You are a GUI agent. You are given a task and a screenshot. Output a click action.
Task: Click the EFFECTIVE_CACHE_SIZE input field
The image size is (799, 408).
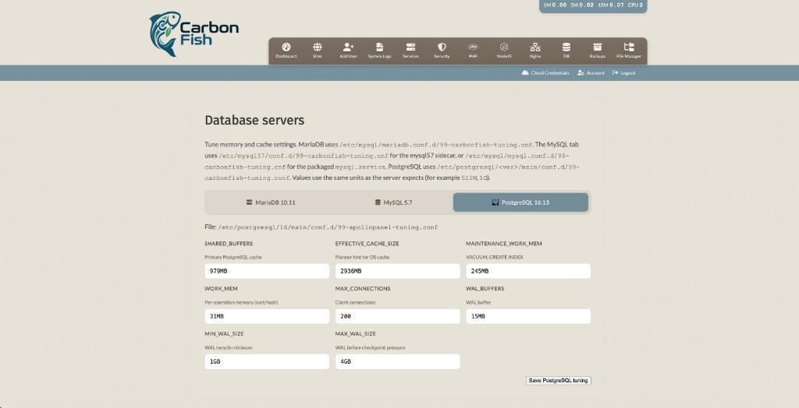point(397,271)
